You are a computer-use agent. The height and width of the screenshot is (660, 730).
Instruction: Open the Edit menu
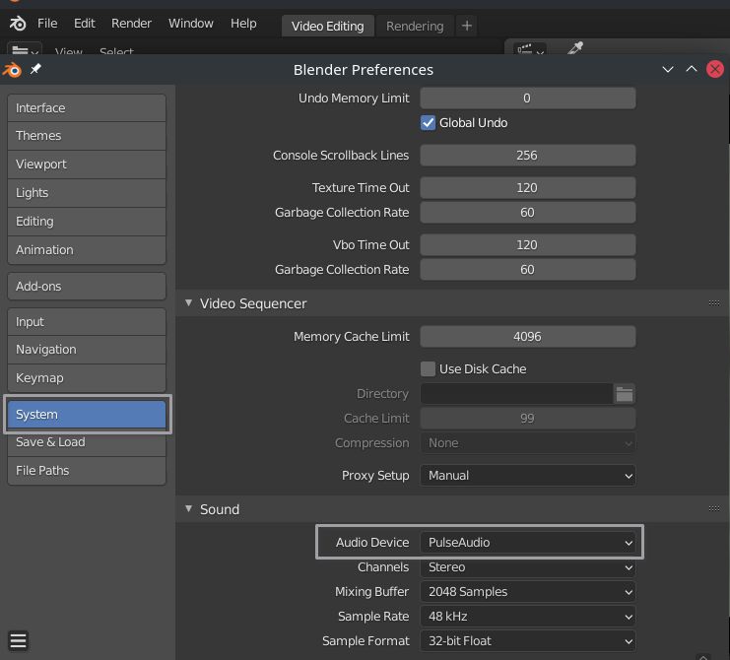[85, 24]
